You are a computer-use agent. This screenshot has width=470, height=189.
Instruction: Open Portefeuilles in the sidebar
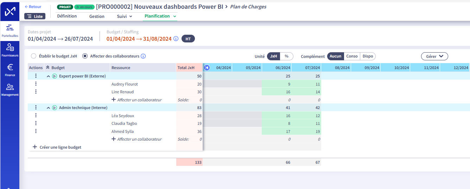[x=10, y=31]
